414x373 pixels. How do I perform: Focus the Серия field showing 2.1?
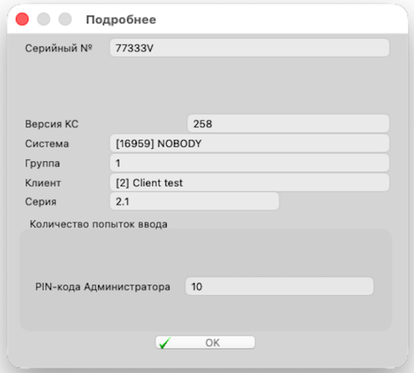point(194,201)
